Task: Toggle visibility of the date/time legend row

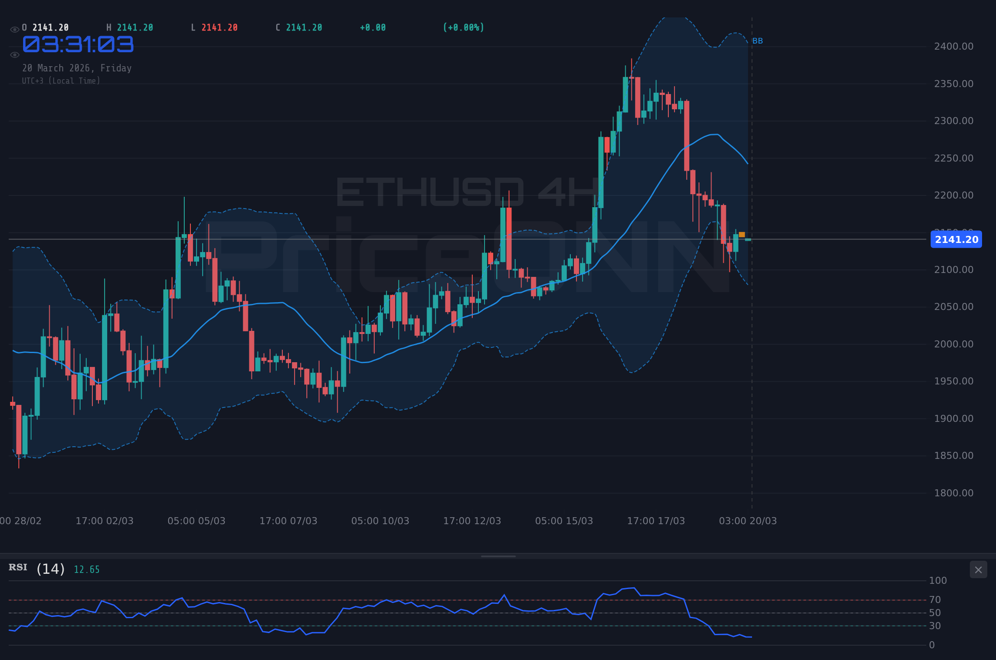Action: point(14,54)
